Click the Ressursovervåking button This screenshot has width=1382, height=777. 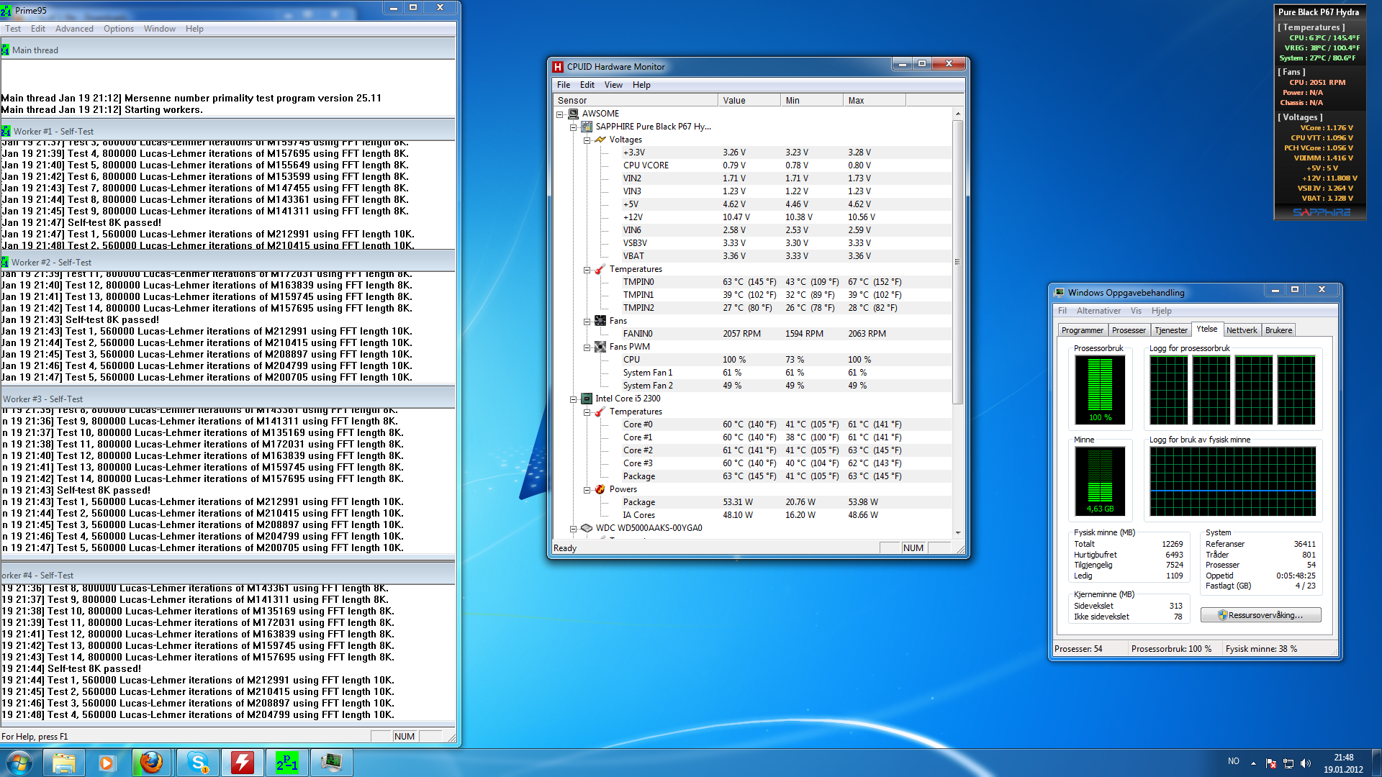1260,615
